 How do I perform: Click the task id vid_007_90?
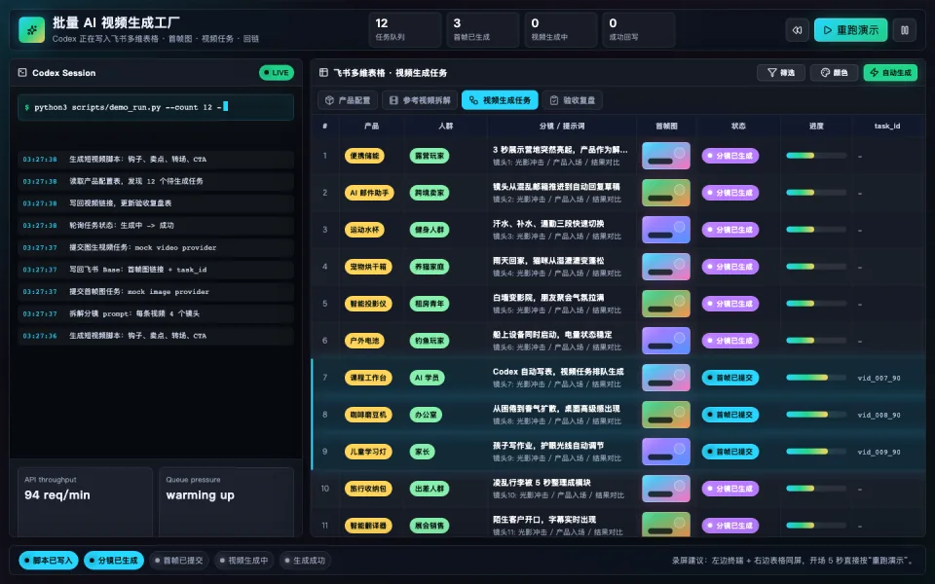(x=879, y=378)
